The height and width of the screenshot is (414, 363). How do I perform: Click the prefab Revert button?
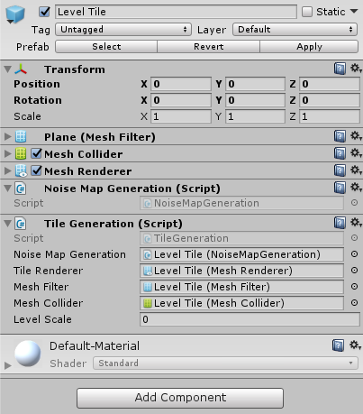coord(208,47)
